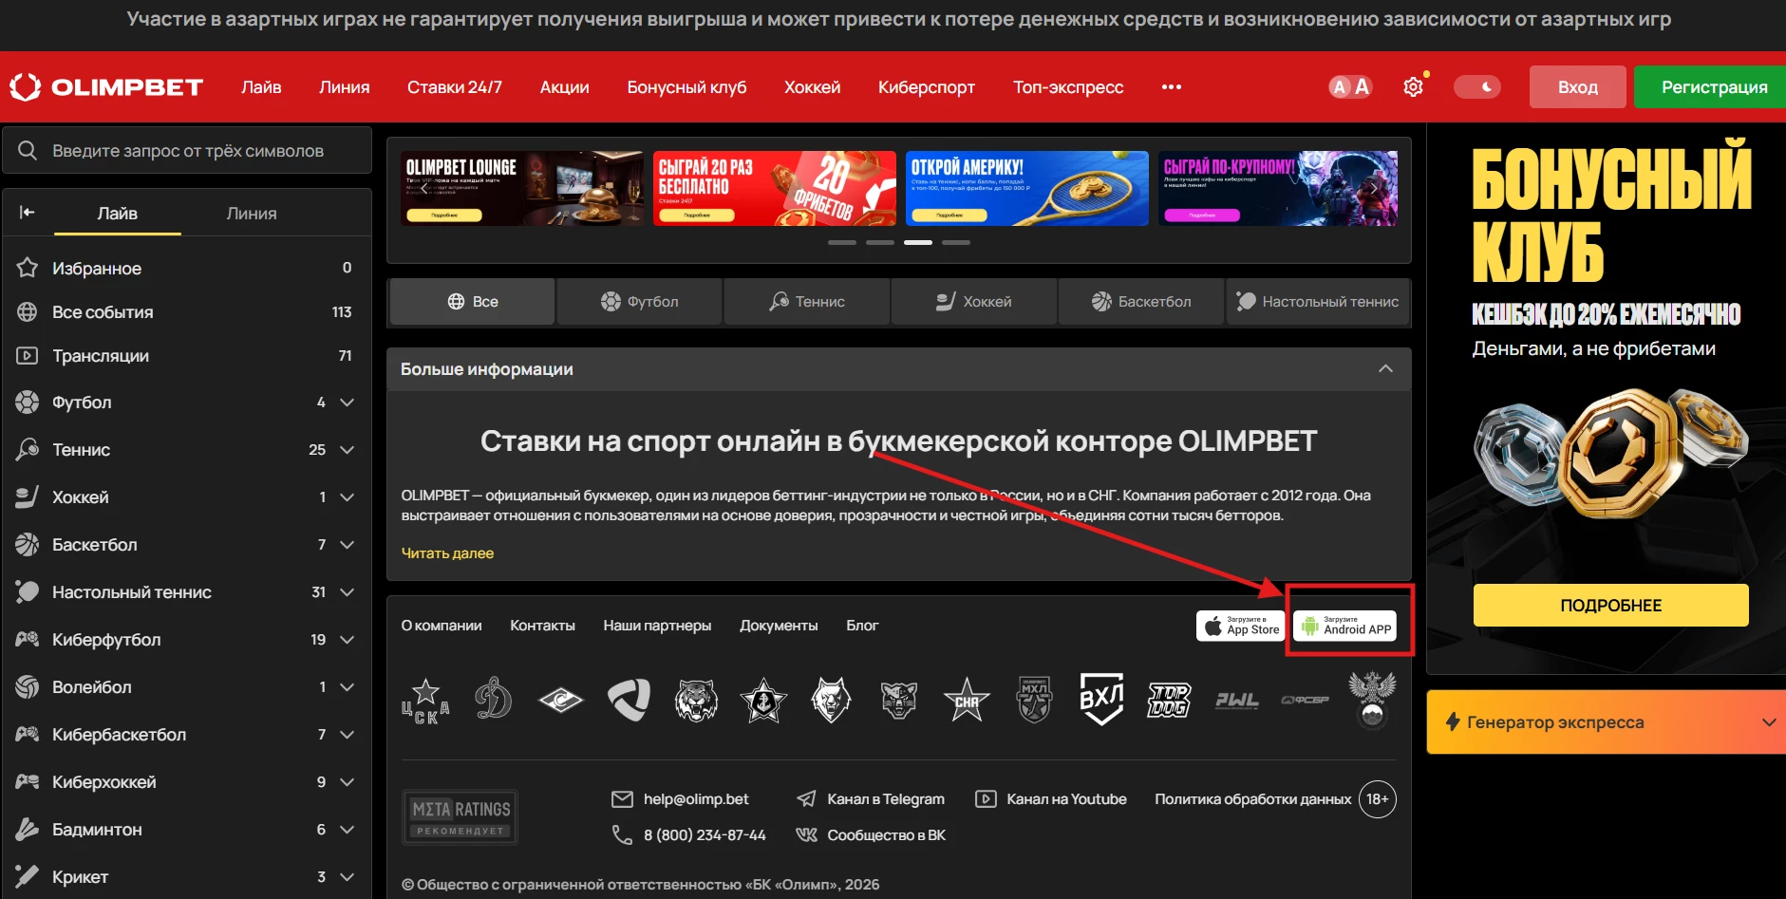Download the Android APP button
This screenshot has width=1786, height=899.
point(1345,626)
